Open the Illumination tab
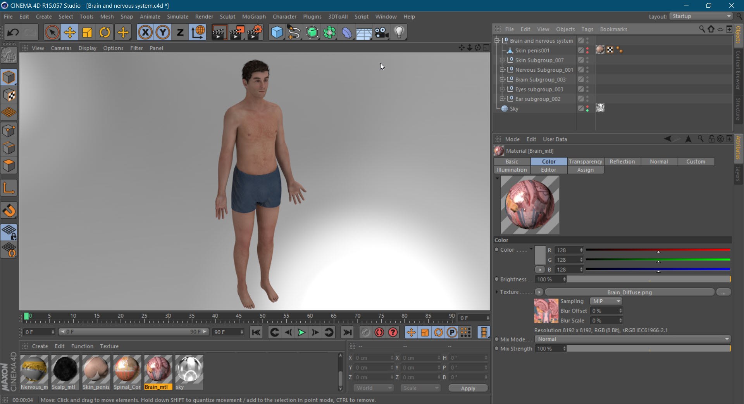744x404 pixels. pyautogui.click(x=511, y=170)
